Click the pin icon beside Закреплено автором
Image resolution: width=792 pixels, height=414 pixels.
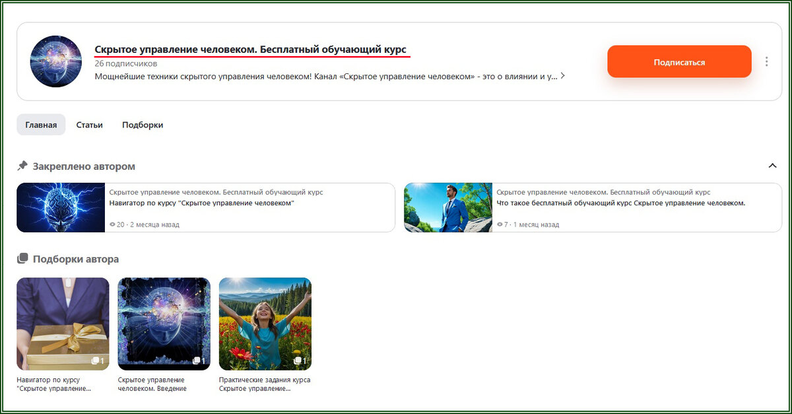[22, 166]
